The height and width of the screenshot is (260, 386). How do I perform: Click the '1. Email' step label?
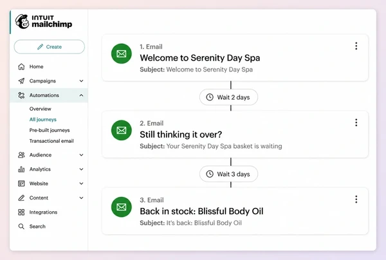click(151, 46)
